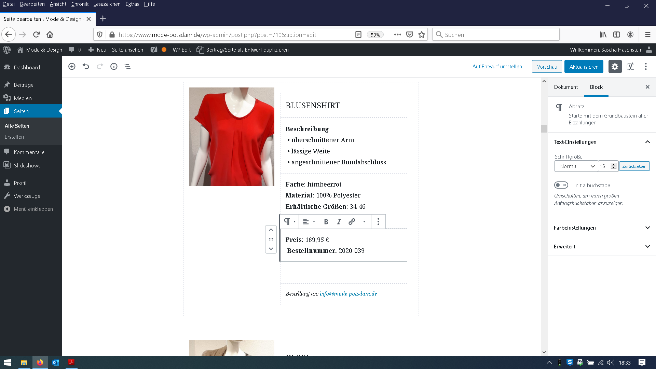
Task: Open Datei menu
Action: point(9,4)
